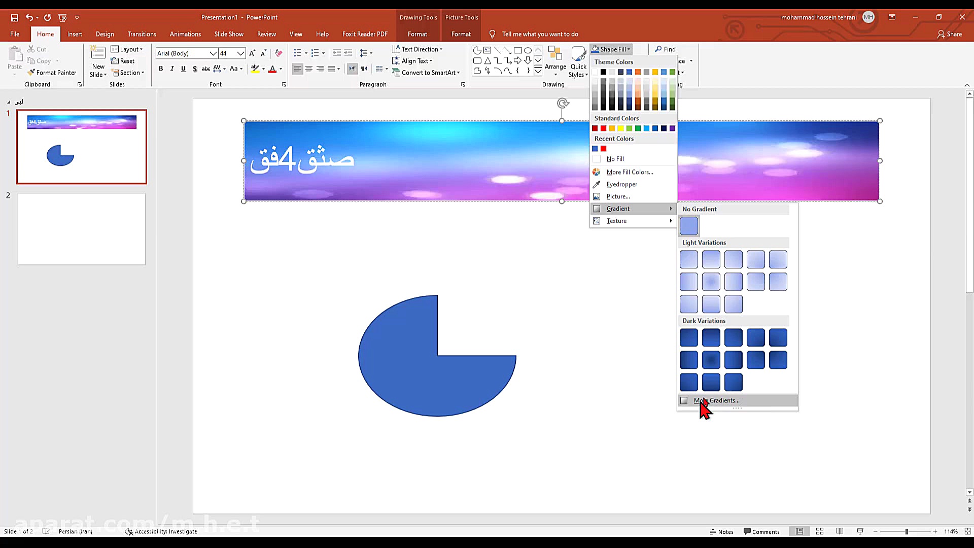Select the blank slide 2 thumbnail
The image size is (974, 548).
pos(81,229)
